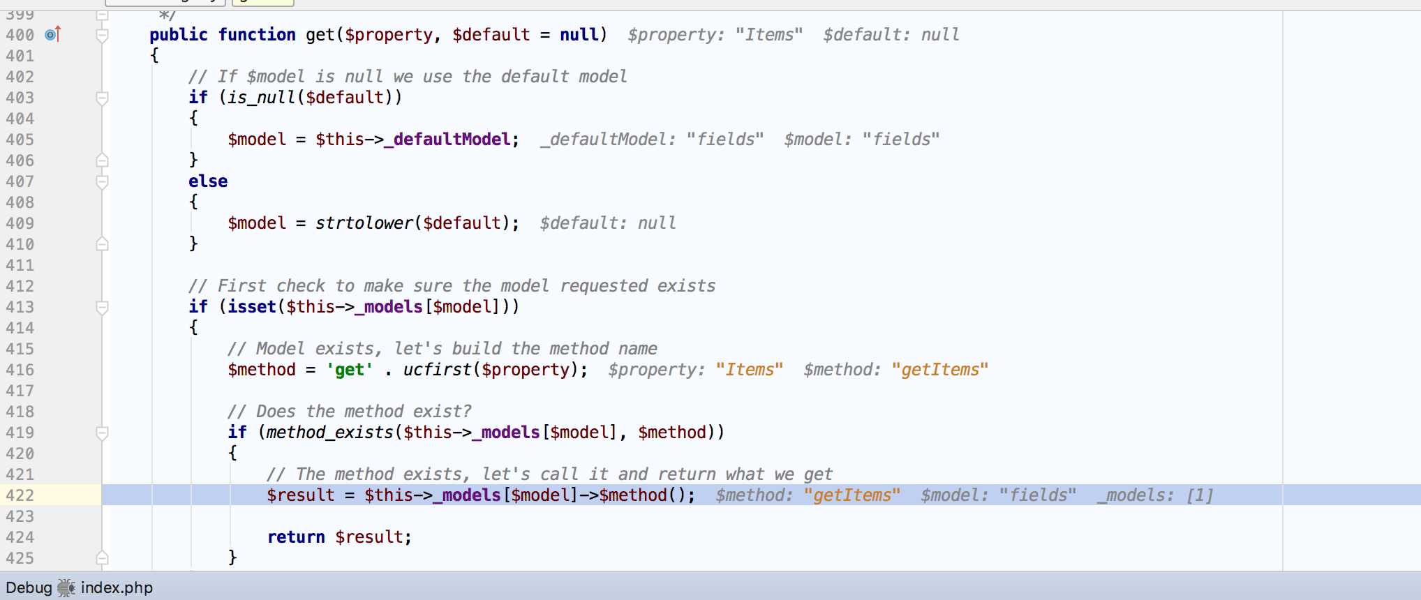Click the '$property: "Items"' inline hint on line 400

(x=715, y=35)
